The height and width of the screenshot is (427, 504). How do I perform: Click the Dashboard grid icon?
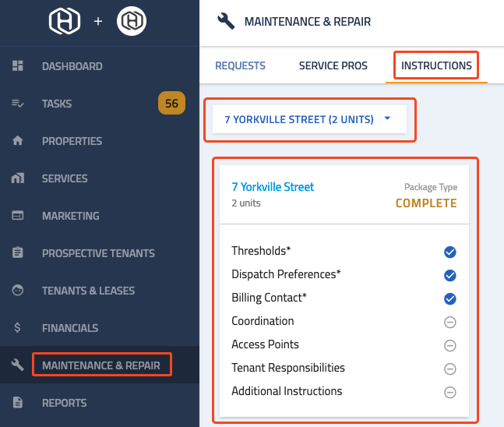tap(17, 65)
